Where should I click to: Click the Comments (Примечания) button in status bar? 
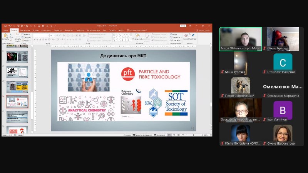pyautogui.click(x=160, y=135)
